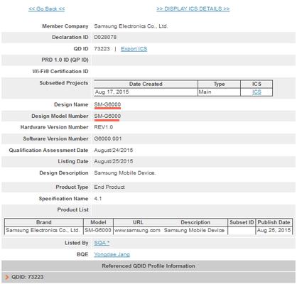Click the 'Export ICS' link
Image resolution: width=297 pixels, height=284 pixels.
coord(134,49)
